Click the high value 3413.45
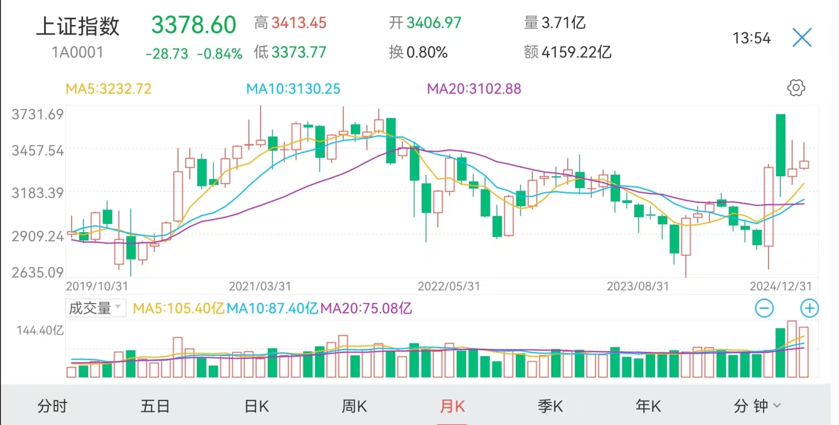The image size is (839, 425). [299, 23]
